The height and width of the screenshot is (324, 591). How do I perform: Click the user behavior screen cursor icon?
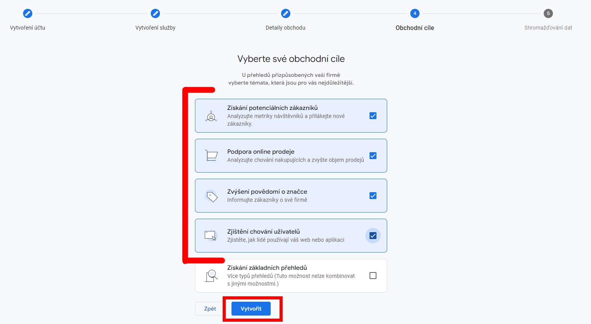pyautogui.click(x=211, y=236)
